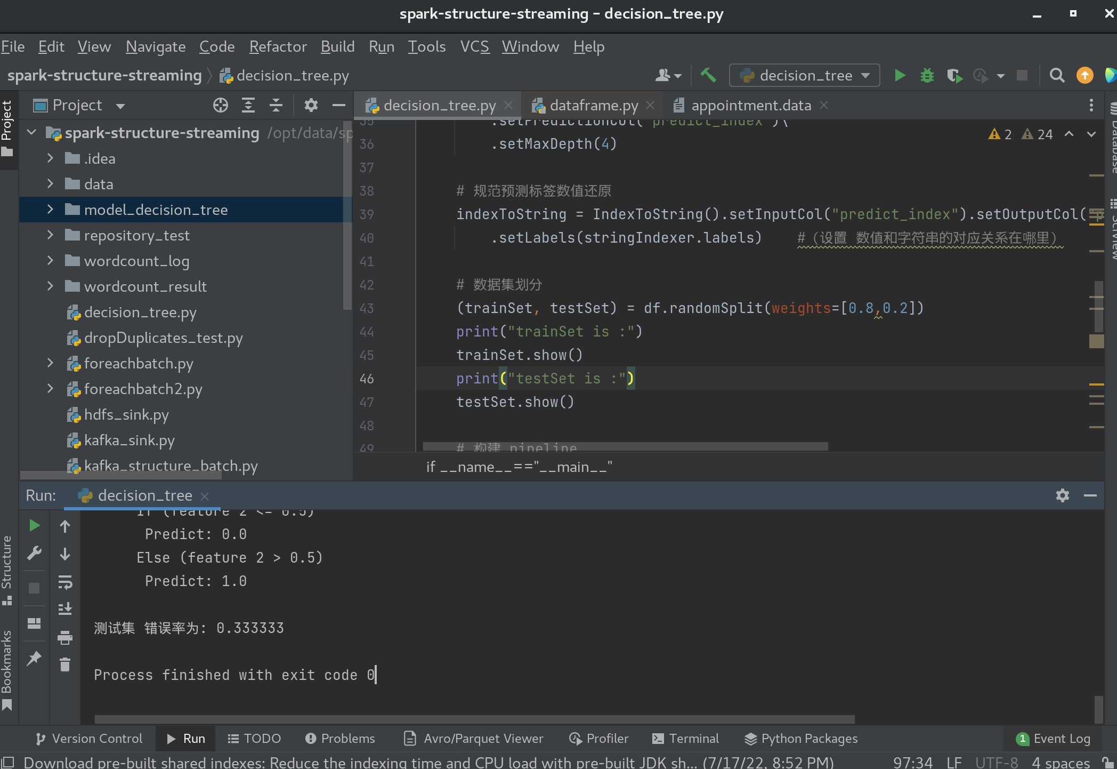Image resolution: width=1117 pixels, height=769 pixels.
Task: Clear all console output trash icon
Action: click(65, 664)
